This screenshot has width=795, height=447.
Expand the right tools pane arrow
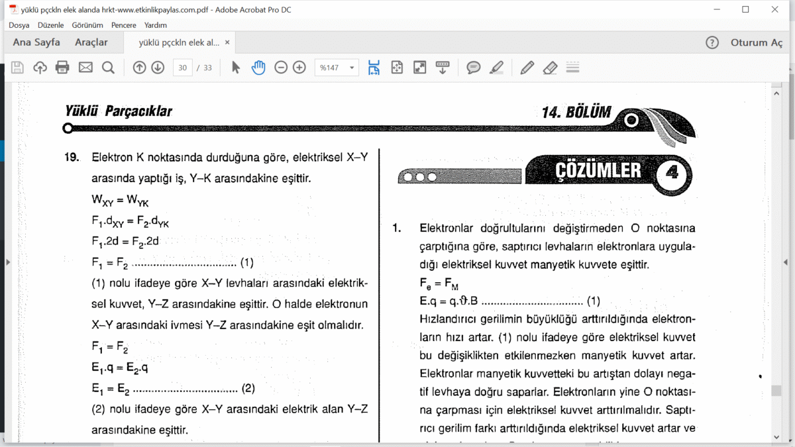coord(786,262)
